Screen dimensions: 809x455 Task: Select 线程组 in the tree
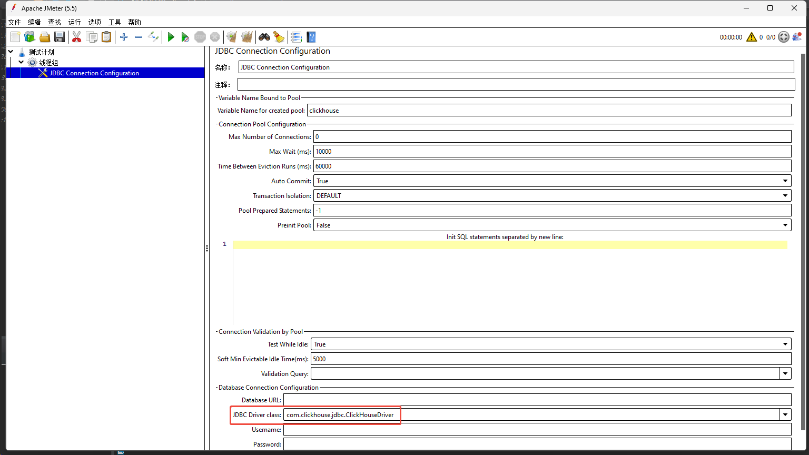coord(48,63)
